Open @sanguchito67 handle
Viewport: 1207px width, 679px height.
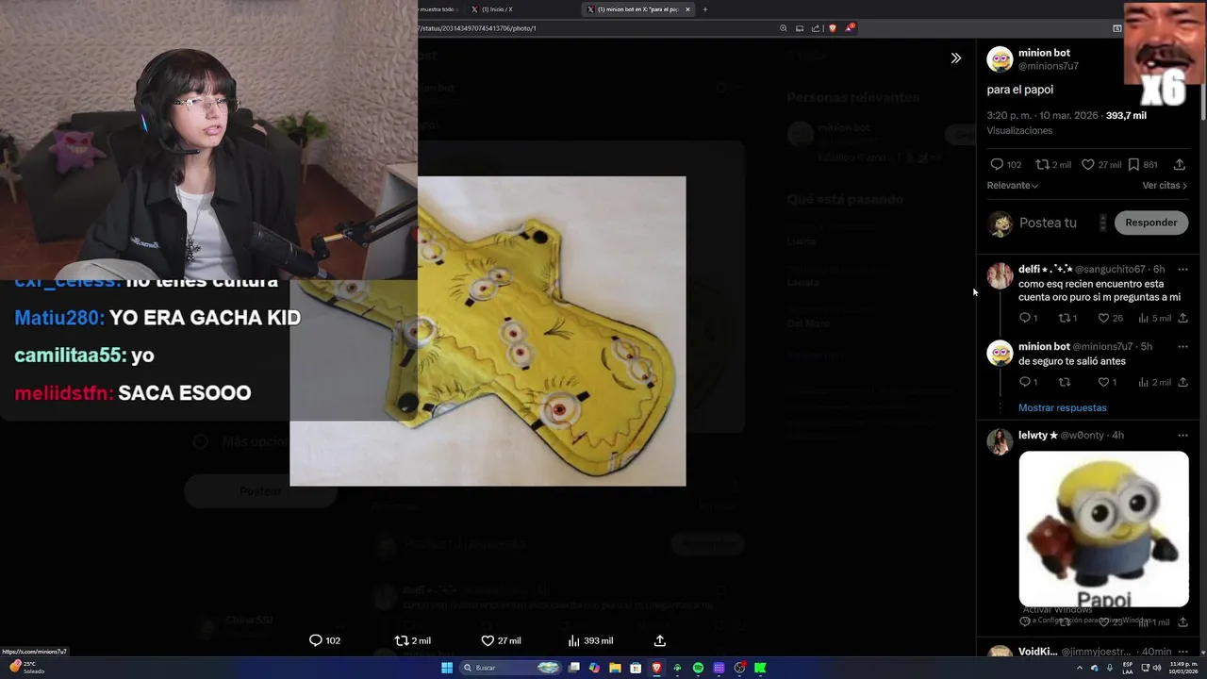[x=1110, y=269]
